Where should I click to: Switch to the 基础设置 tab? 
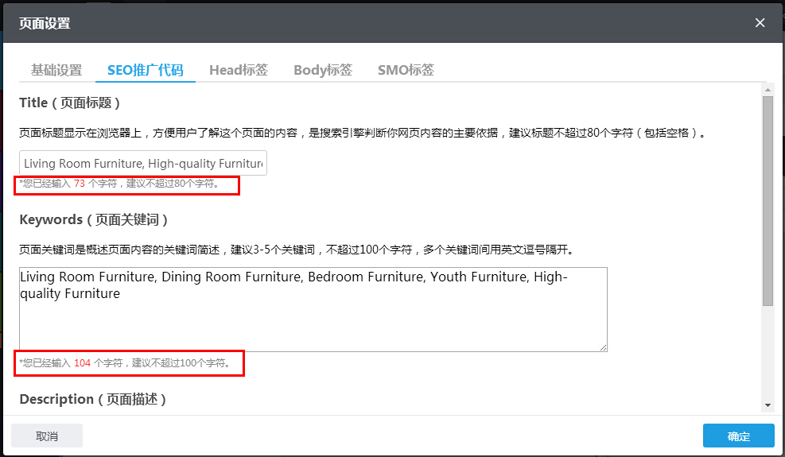(x=56, y=70)
